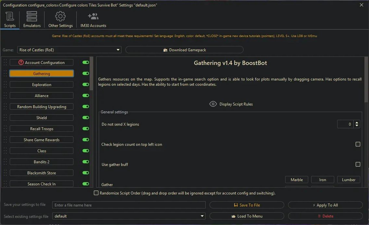Click the Do not send X legions number field
The image size is (369, 225).
345,124
